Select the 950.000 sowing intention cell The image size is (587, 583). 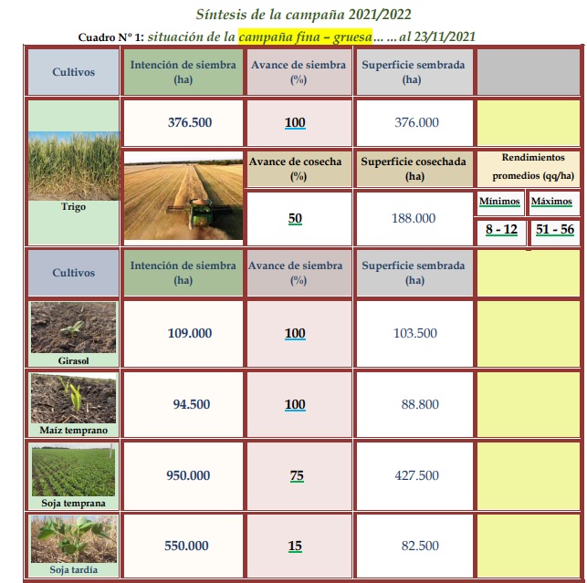click(188, 475)
